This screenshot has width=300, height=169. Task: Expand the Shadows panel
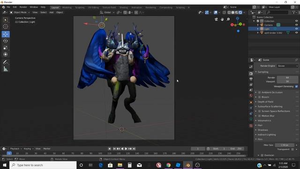click(x=262, y=130)
